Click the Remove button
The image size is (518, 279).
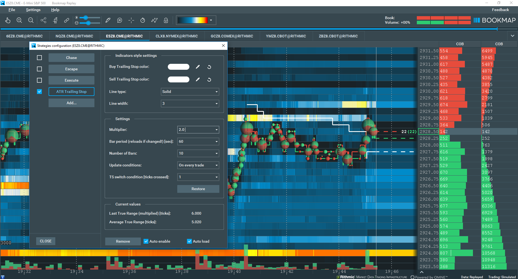pyautogui.click(x=123, y=241)
